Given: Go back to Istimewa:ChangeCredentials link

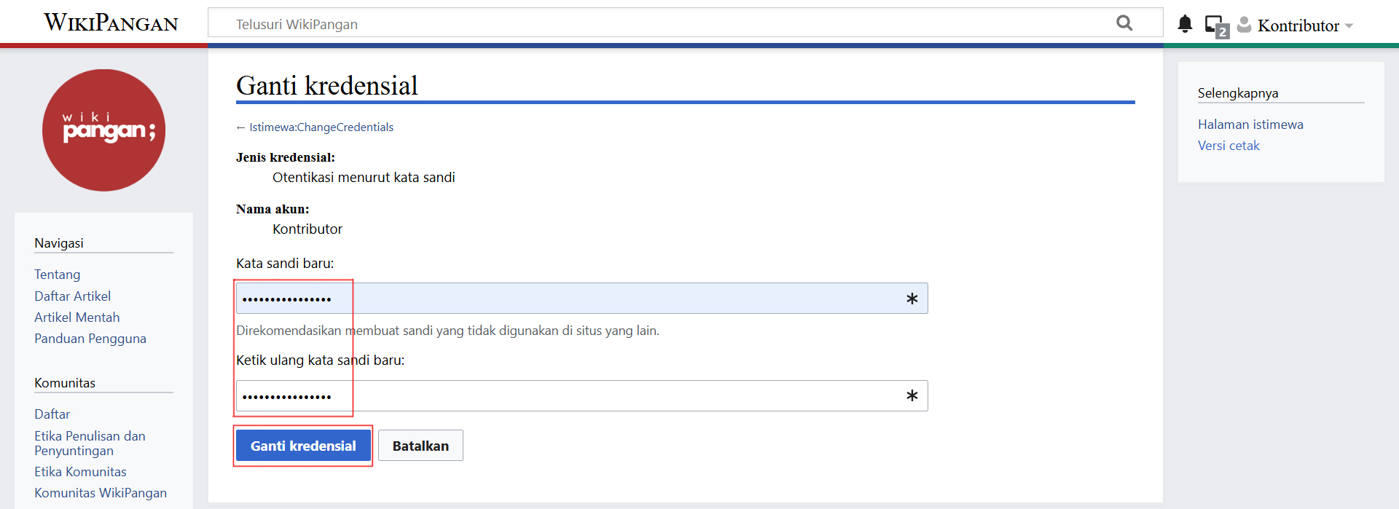Looking at the screenshot, I should point(321,127).
